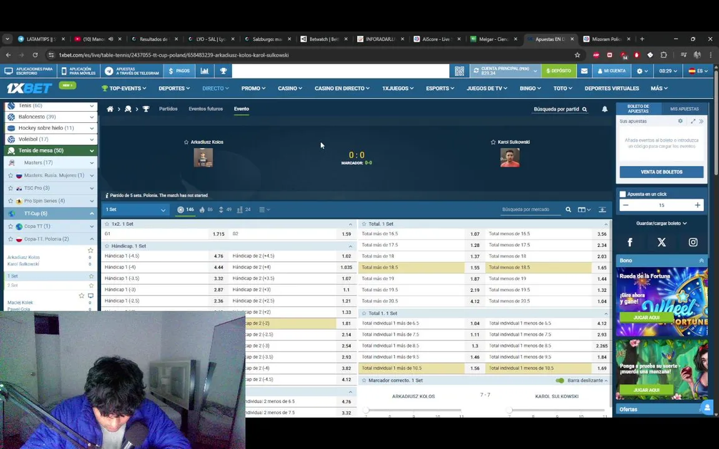Viewport: 719px width, 449px height.
Task: Increase one-click stake with plus
Action: [x=697, y=205]
